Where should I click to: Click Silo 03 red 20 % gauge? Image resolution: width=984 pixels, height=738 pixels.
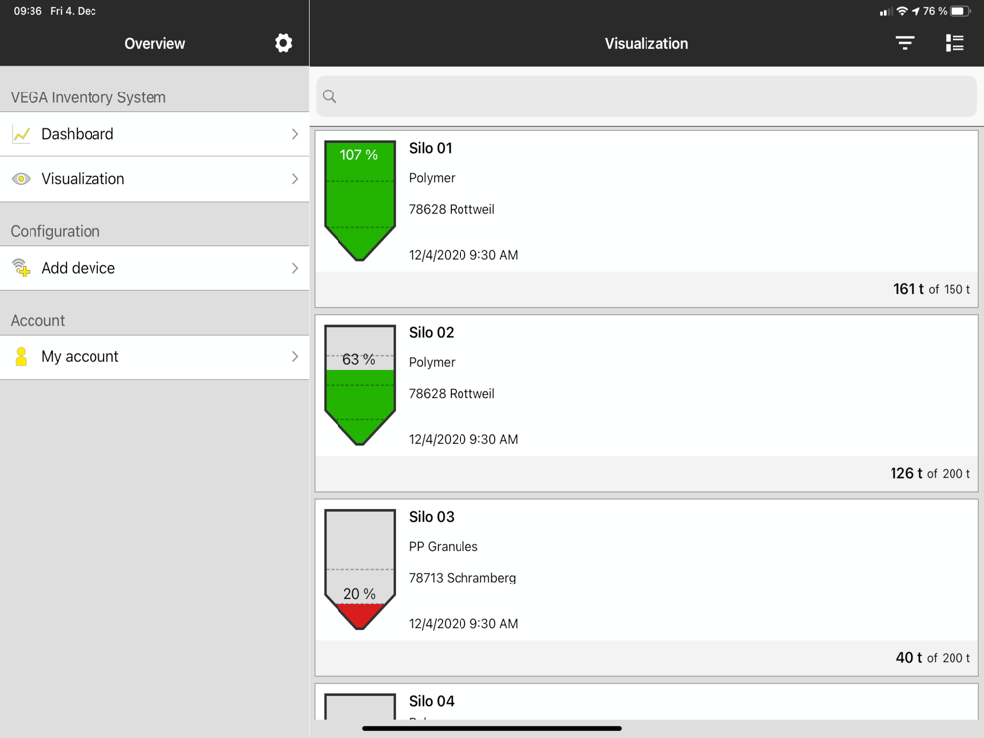coord(359,569)
